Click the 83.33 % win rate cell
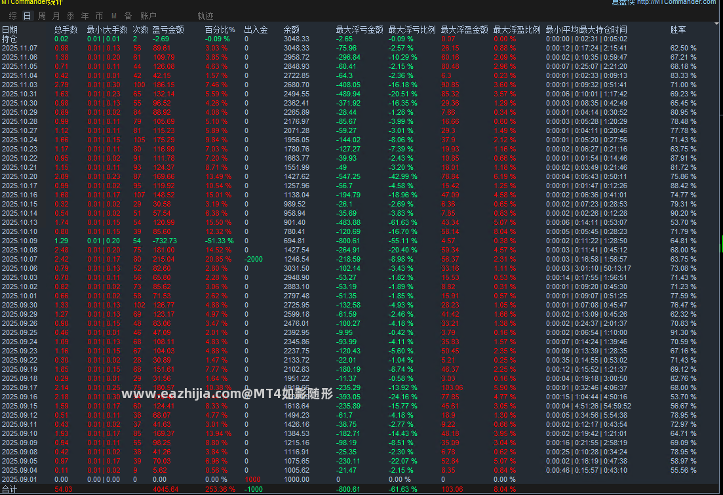 (x=684, y=75)
